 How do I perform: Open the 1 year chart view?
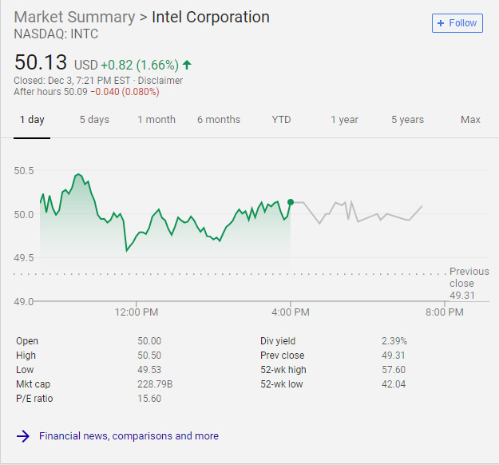click(344, 120)
